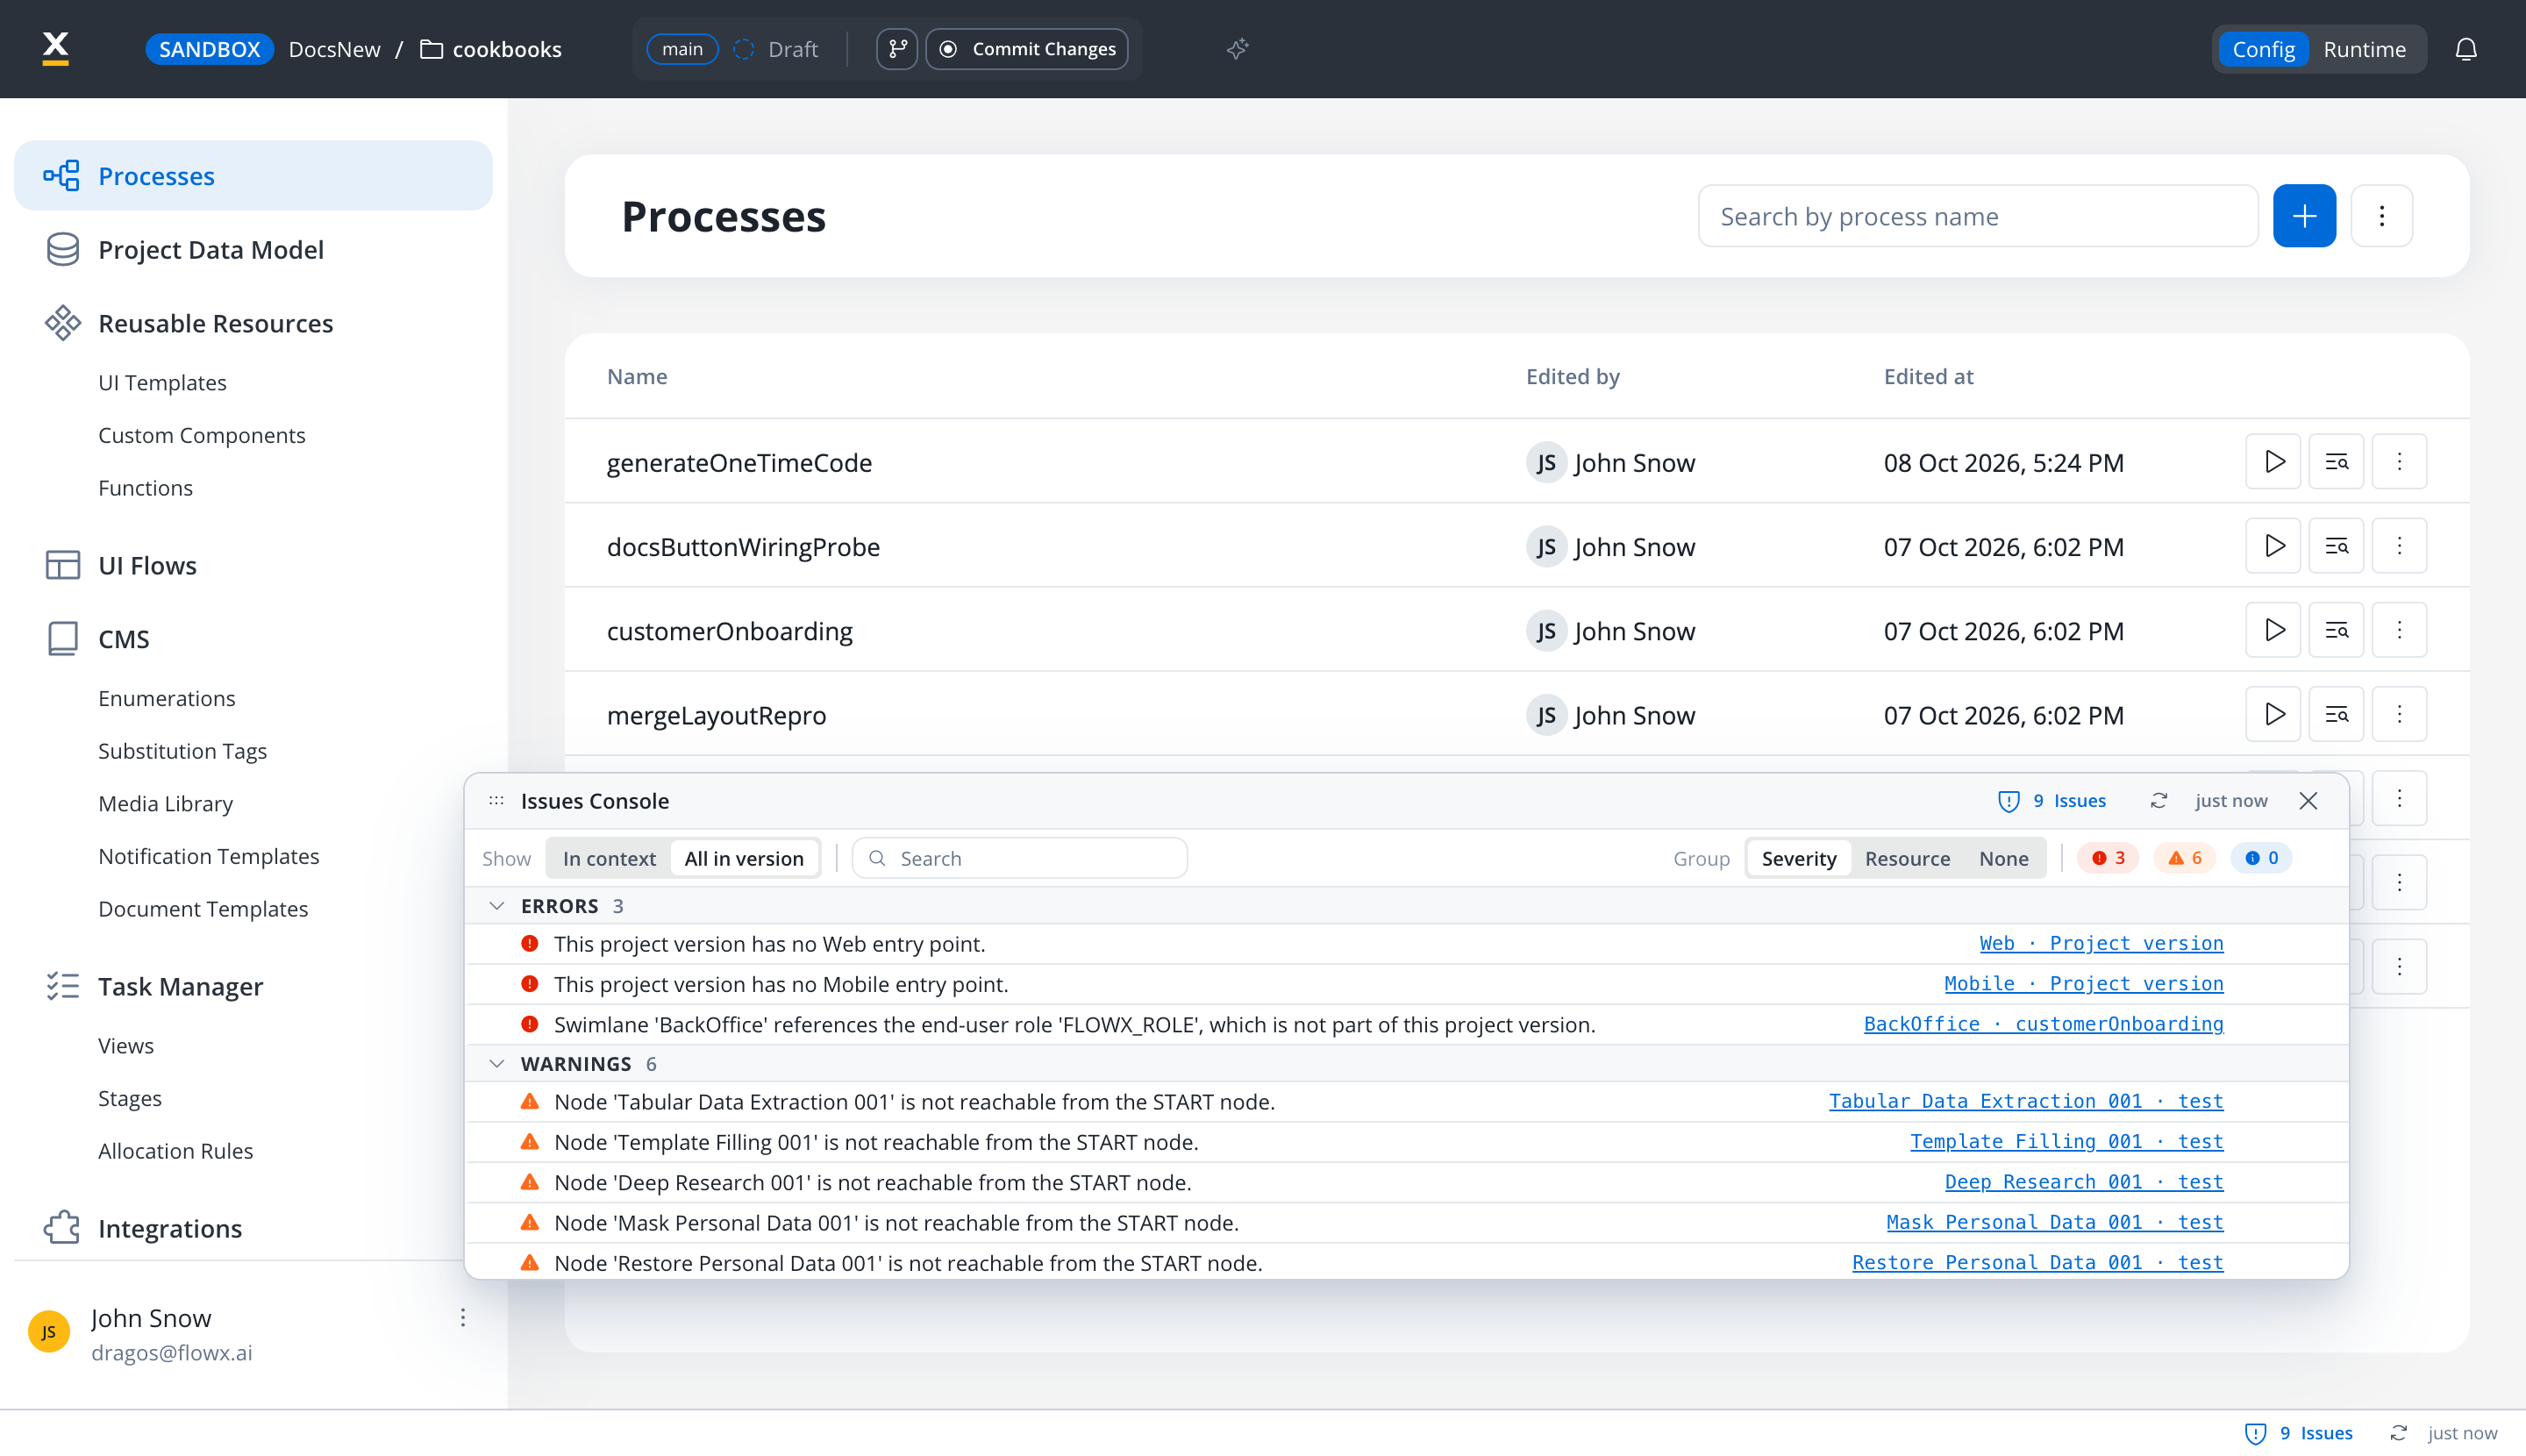Click Commit Changes button

click(x=1027, y=49)
